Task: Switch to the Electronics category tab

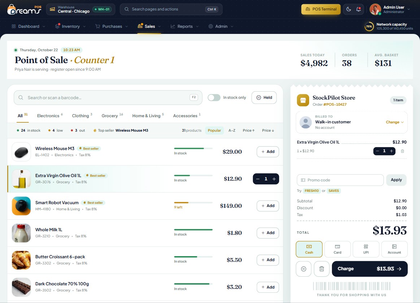Action: coord(50,115)
